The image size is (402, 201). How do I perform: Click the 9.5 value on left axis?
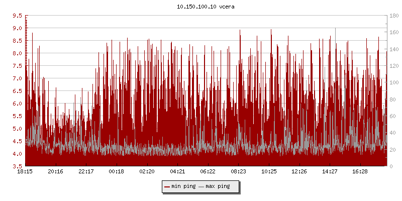tap(17, 16)
